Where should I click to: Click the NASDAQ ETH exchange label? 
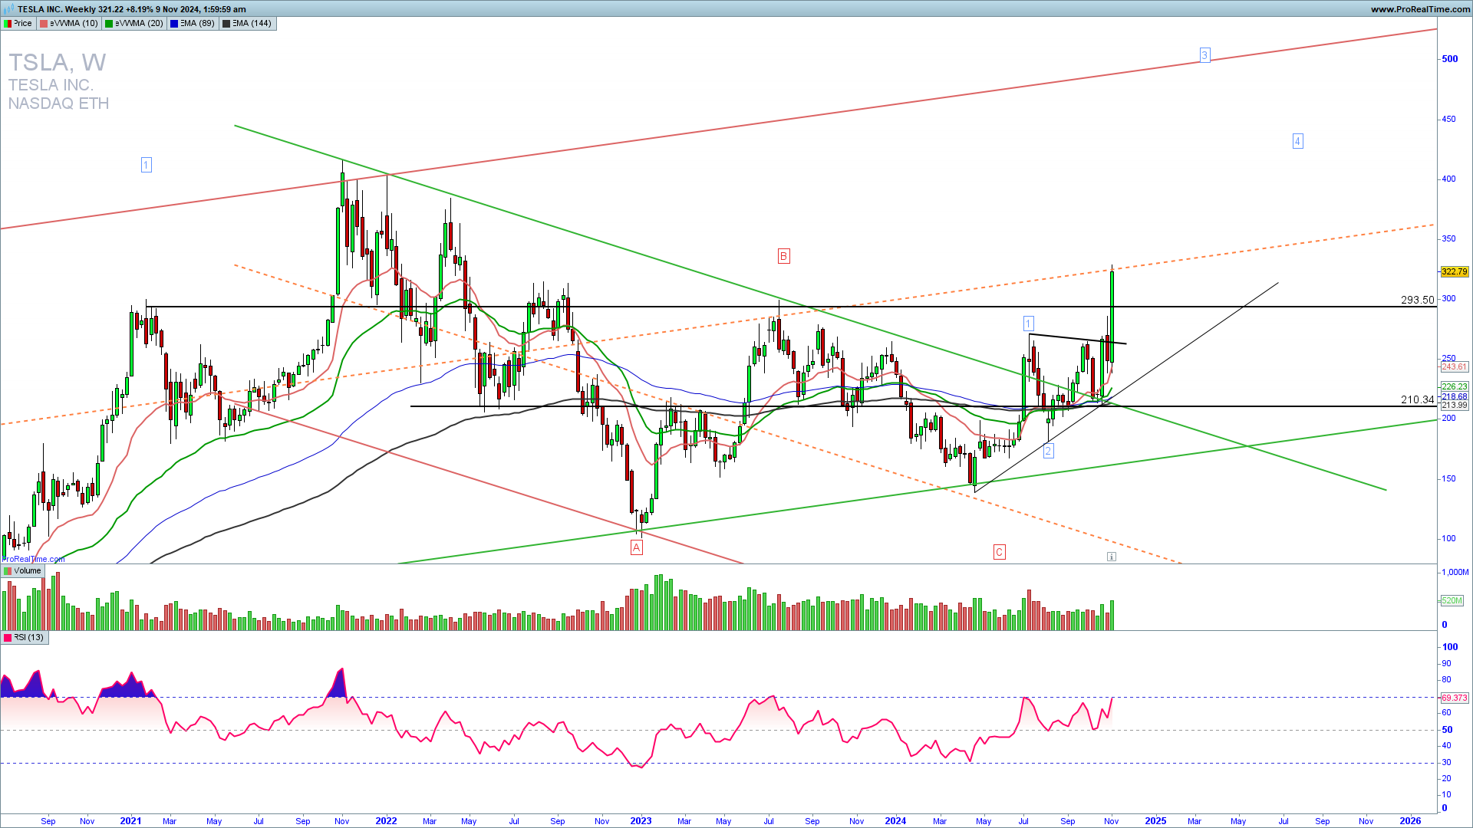click(58, 103)
